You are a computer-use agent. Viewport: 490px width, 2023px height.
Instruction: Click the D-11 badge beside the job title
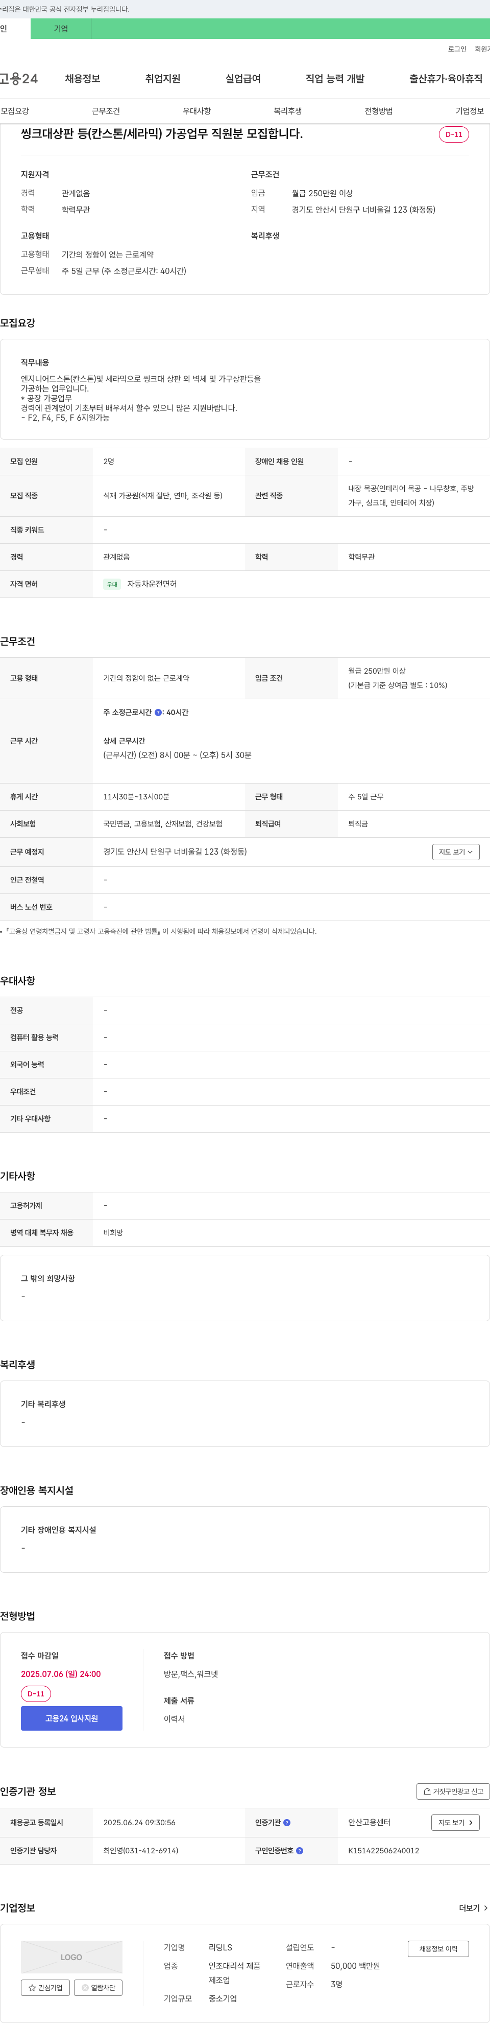pos(454,134)
